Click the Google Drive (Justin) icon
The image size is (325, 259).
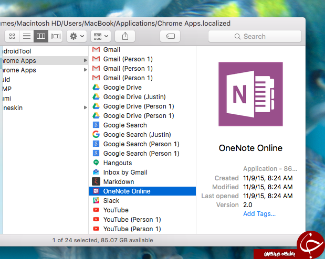tap(96, 96)
